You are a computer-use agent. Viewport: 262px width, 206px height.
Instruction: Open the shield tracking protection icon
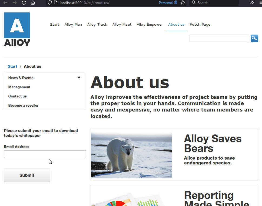50,3
